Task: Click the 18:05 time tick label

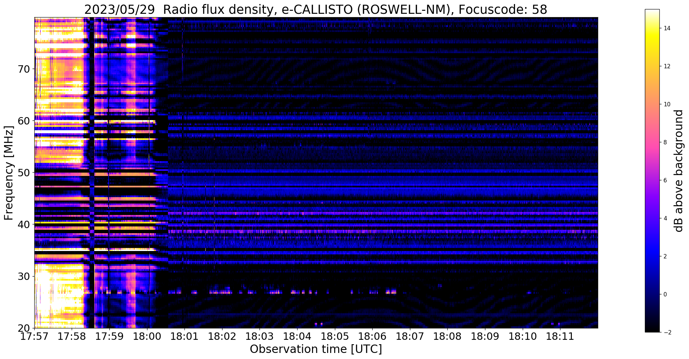Action: tap(335, 336)
